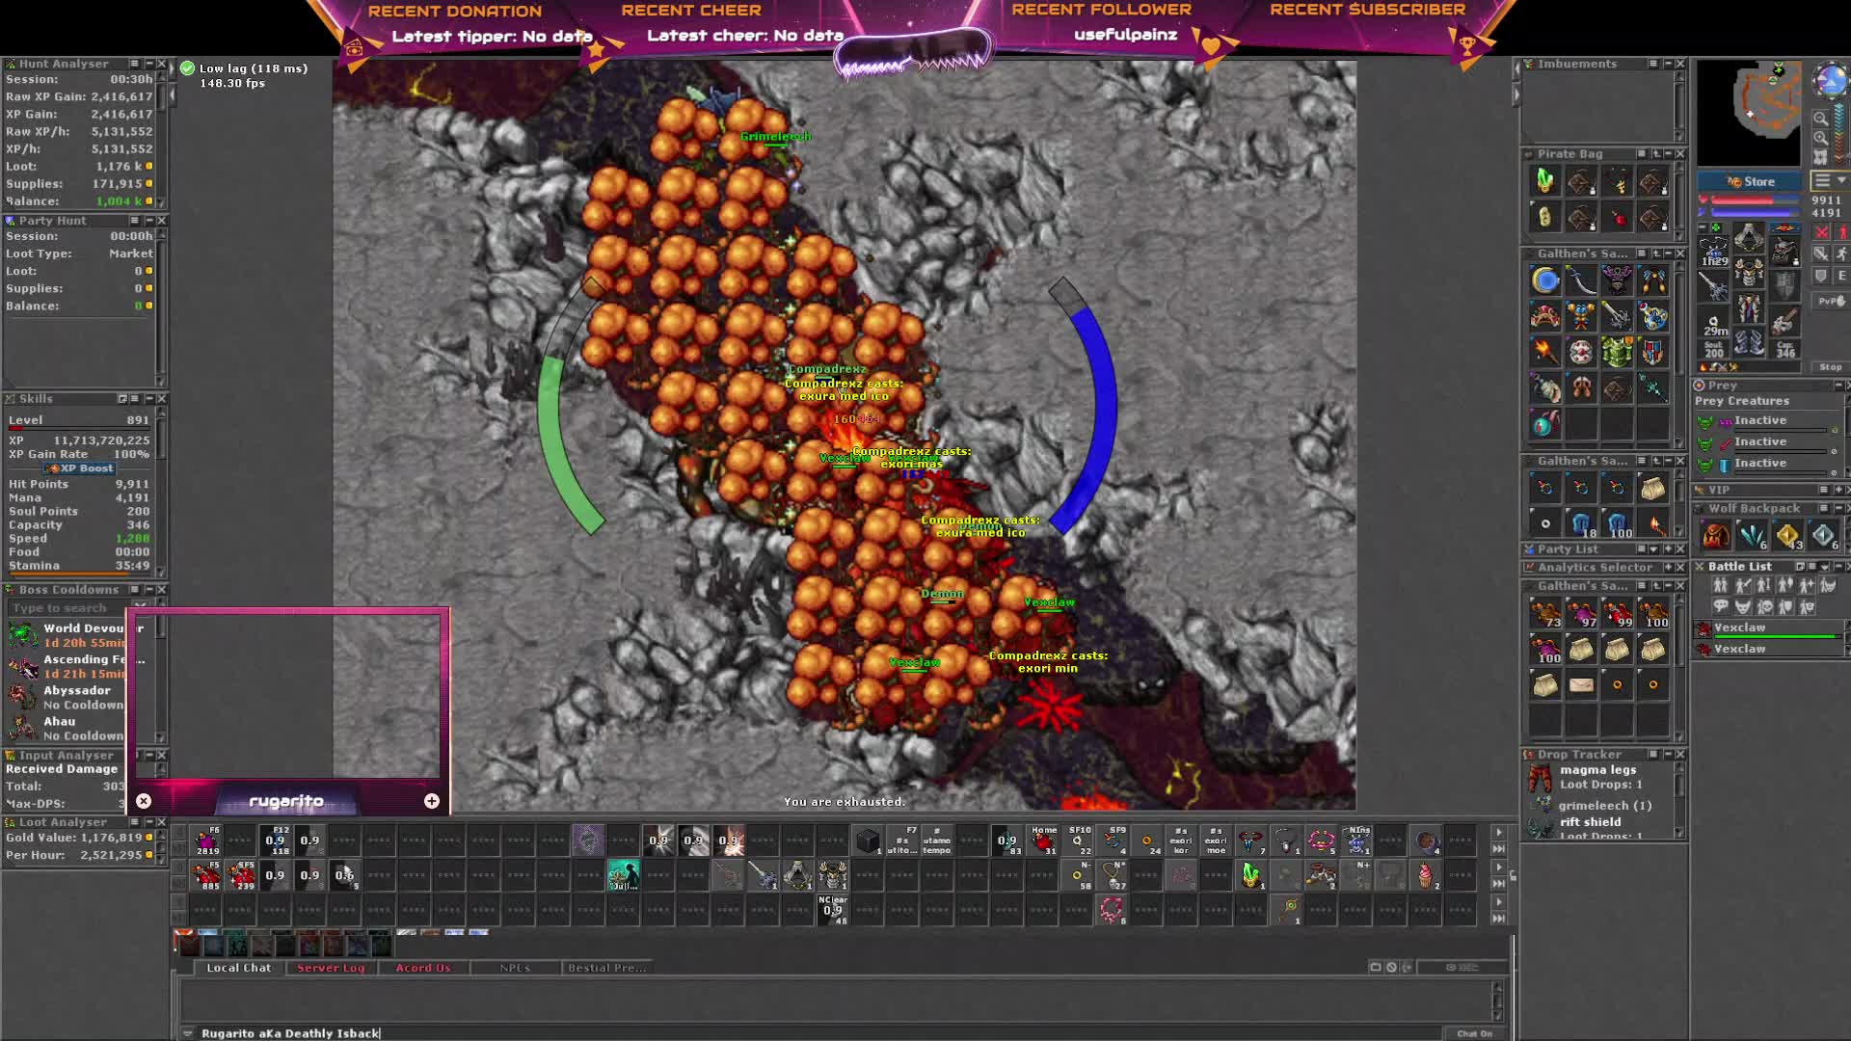Click the Home hotkey action slot

pos(1042,841)
